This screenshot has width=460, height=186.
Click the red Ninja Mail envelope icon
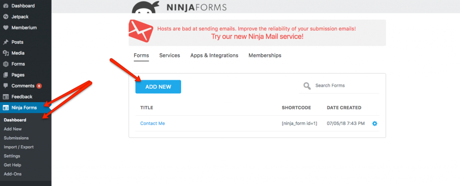click(x=141, y=31)
